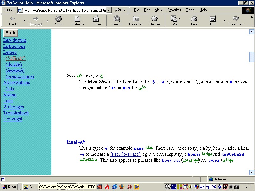Viewport: 255px width, 191px height.
Task: Launch Real.com from the toolbar
Action: point(236,21)
